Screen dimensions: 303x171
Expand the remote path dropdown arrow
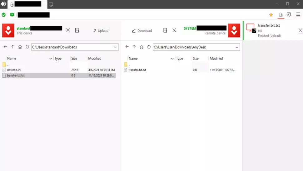coord(237,47)
